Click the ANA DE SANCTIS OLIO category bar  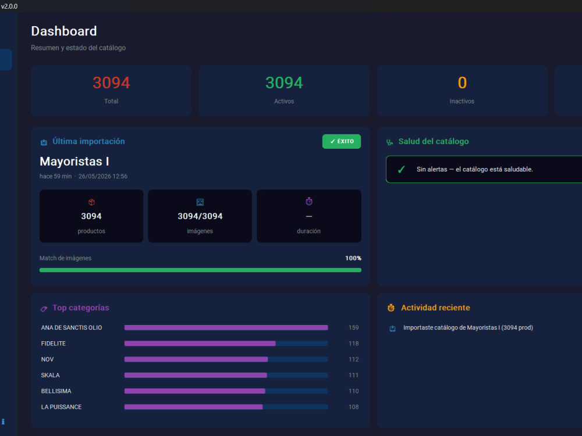pos(226,328)
